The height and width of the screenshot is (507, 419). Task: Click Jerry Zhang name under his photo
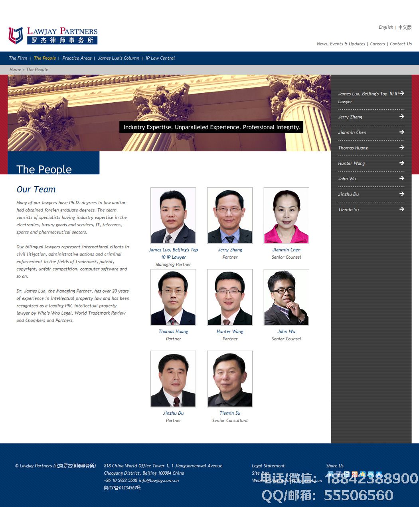tap(230, 250)
